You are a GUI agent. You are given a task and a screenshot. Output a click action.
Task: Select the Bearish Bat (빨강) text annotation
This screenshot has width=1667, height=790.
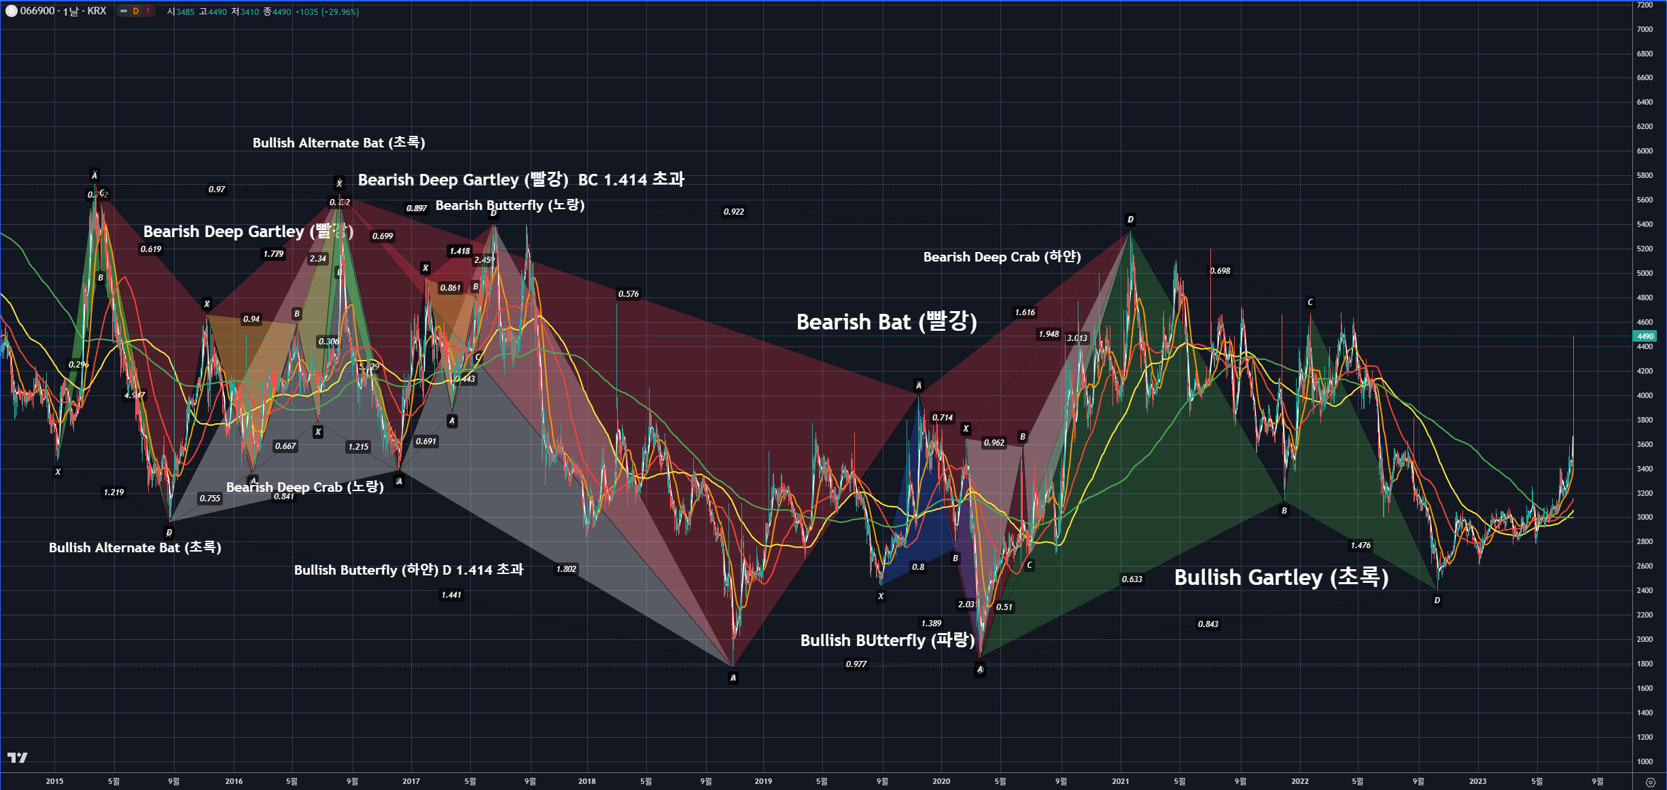[x=886, y=321]
